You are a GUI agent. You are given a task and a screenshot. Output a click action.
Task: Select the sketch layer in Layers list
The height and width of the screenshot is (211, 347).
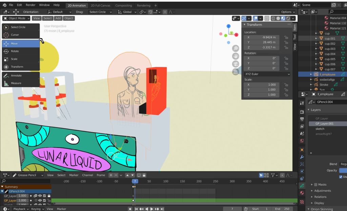[320, 129]
